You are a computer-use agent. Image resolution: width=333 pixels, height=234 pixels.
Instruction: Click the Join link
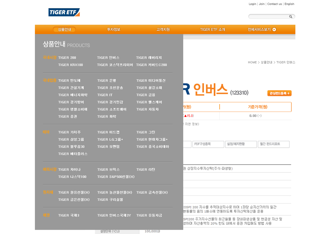[262, 4]
